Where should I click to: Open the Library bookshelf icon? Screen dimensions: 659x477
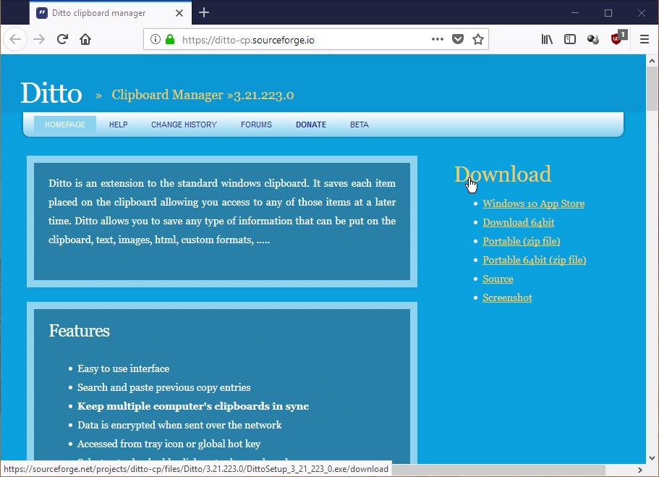[x=547, y=40]
